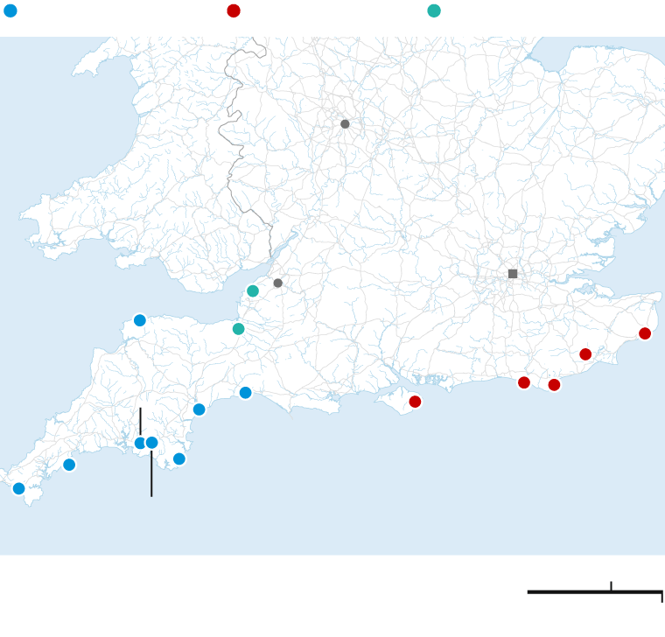Screen dimensions: 665x637
Task: Click the scale bar at bottom right
Action: click(x=594, y=592)
